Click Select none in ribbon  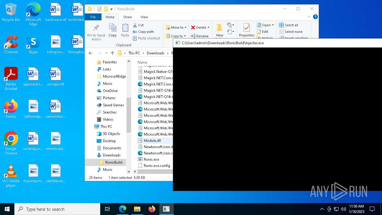pos(291,32)
